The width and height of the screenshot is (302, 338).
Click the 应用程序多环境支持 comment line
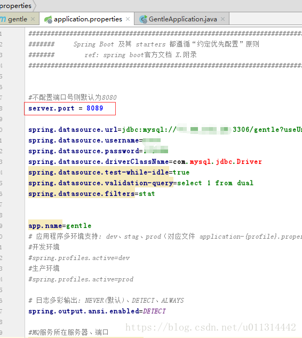point(165,237)
